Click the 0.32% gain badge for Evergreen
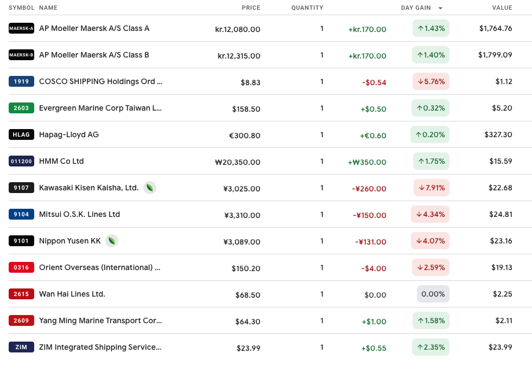This screenshot has width=532, height=366. click(x=430, y=108)
